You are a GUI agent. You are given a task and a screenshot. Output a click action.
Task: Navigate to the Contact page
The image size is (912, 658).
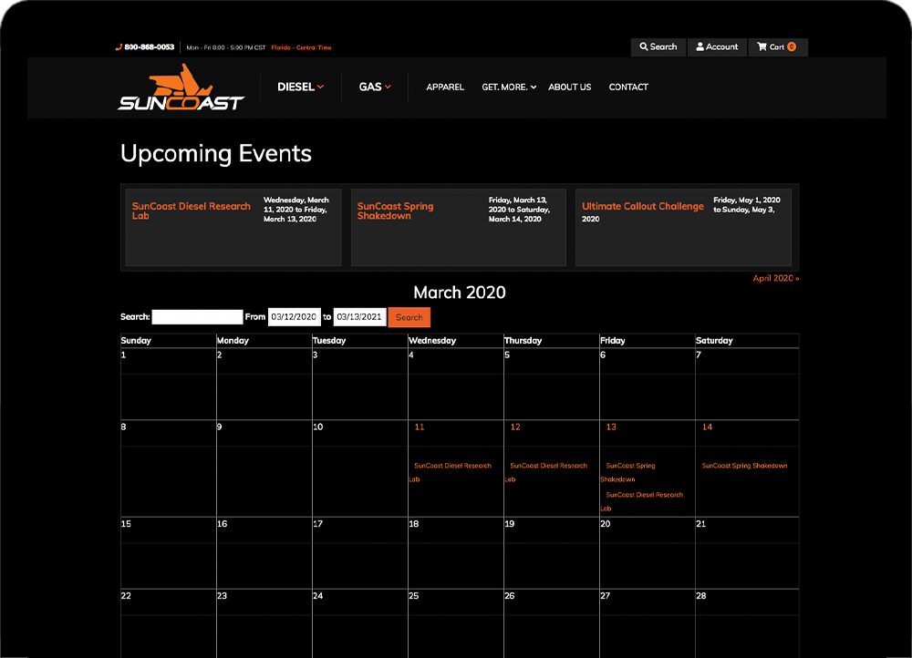pyautogui.click(x=628, y=87)
